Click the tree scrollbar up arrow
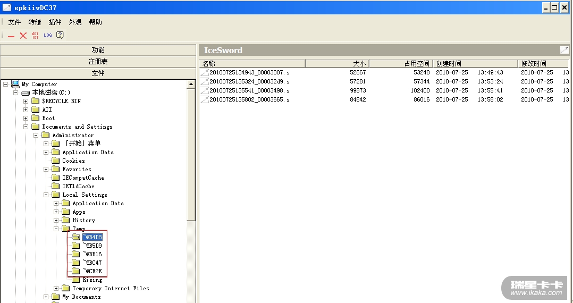This screenshot has height=303, width=573. pyautogui.click(x=191, y=84)
